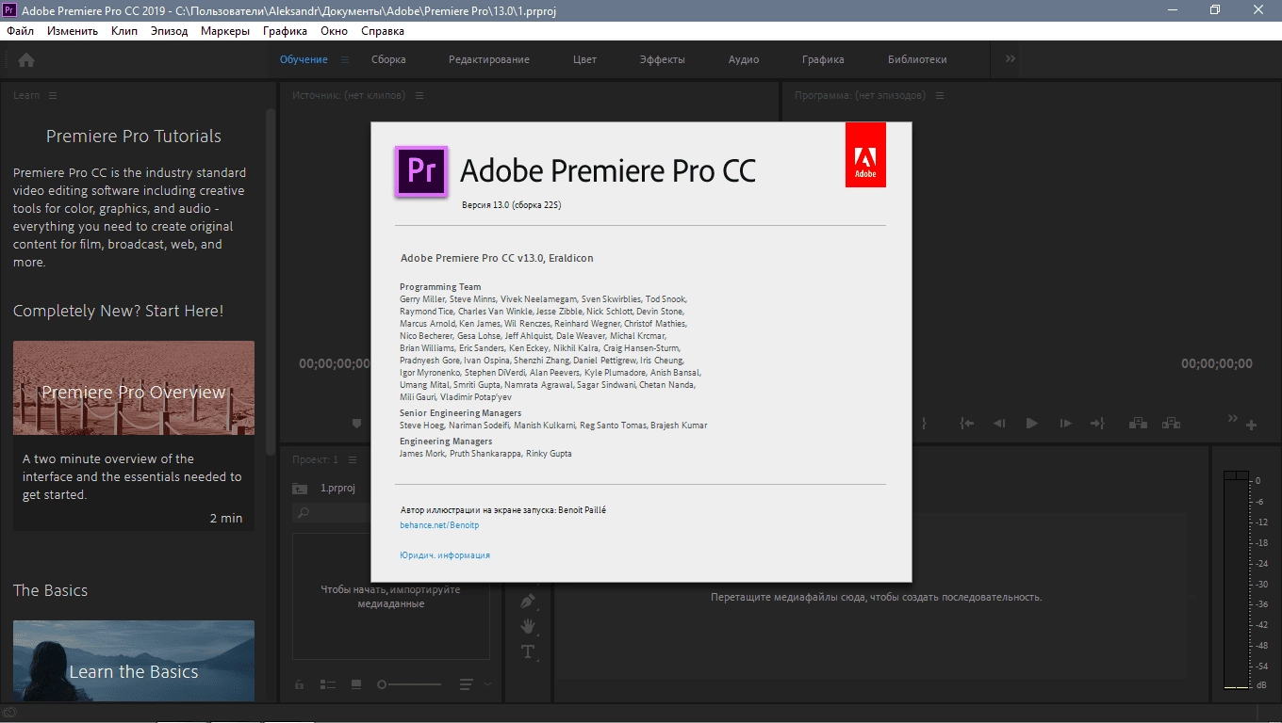Step forward one frame in Program monitor

pos(1065,424)
